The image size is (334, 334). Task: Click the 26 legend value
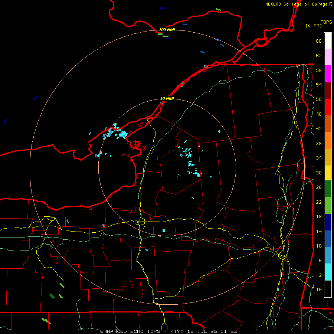pos(319,187)
